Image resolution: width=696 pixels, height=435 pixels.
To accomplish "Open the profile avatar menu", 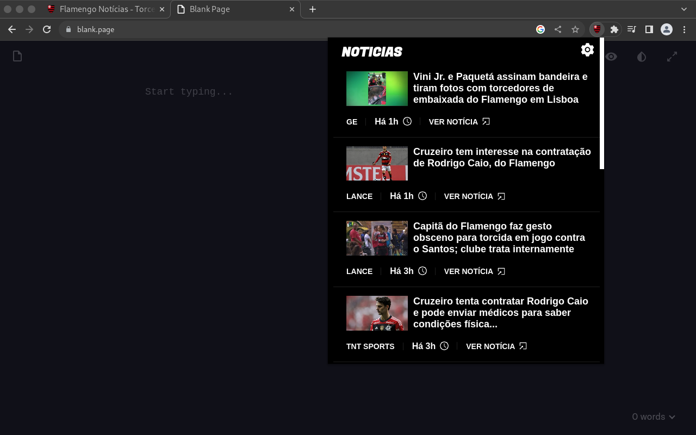I will 667,29.
